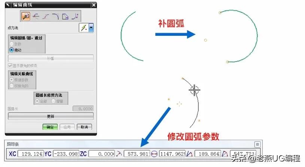Select the 参数 radio option
This screenshot has width=305, height=167.
click(12, 44)
